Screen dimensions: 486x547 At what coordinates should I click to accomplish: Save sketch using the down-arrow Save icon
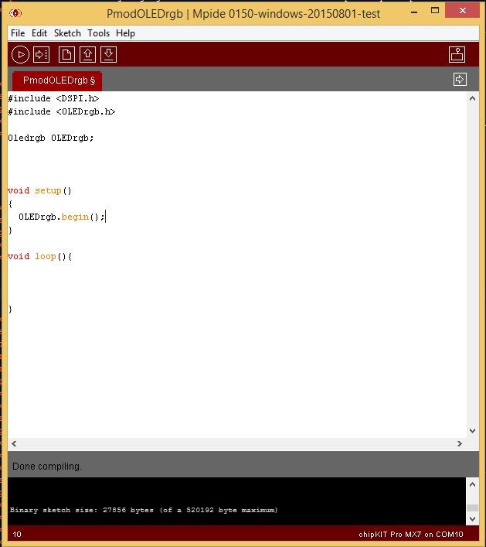click(x=108, y=55)
